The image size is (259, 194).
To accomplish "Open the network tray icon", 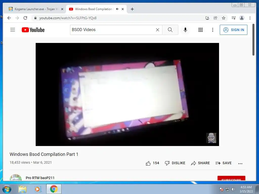I will tap(227, 189).
